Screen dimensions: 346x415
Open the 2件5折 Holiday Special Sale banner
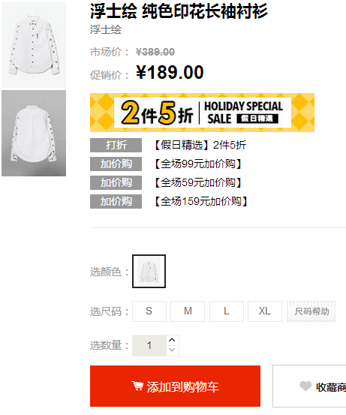202,113
